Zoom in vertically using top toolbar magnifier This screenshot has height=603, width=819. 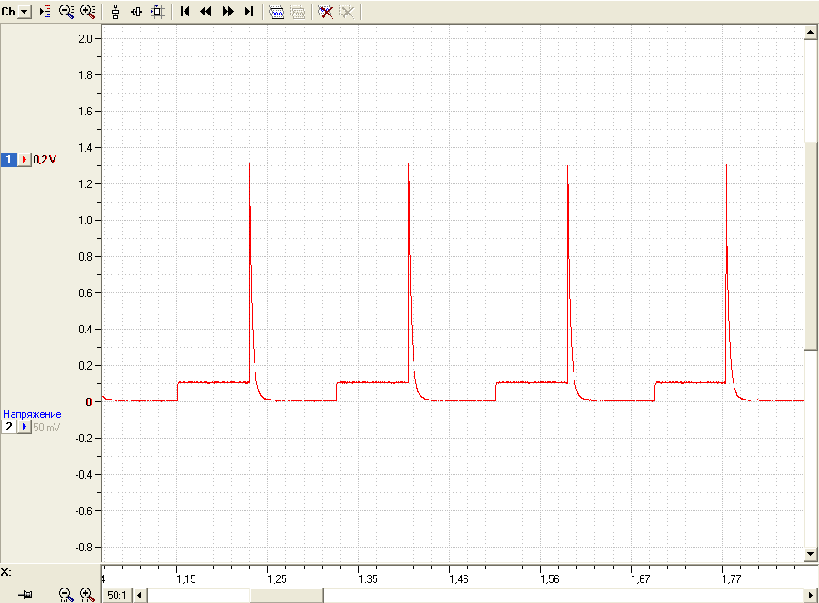pyautogui.click(x=88, y=12)
